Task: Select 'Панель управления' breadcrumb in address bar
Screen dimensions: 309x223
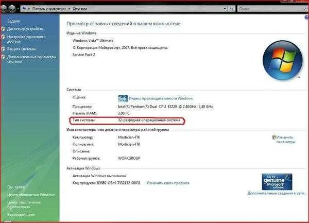Action: point(49,8)
